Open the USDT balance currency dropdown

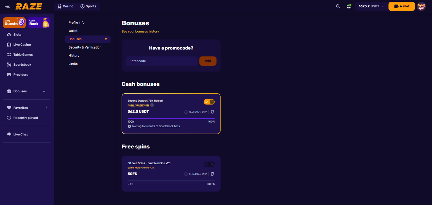tap(371, 6)
